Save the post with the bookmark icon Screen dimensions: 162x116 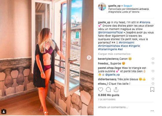point(152,90)
